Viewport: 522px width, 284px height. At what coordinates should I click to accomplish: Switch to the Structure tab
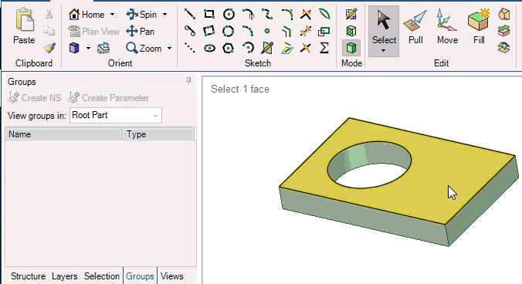[28, 276]
